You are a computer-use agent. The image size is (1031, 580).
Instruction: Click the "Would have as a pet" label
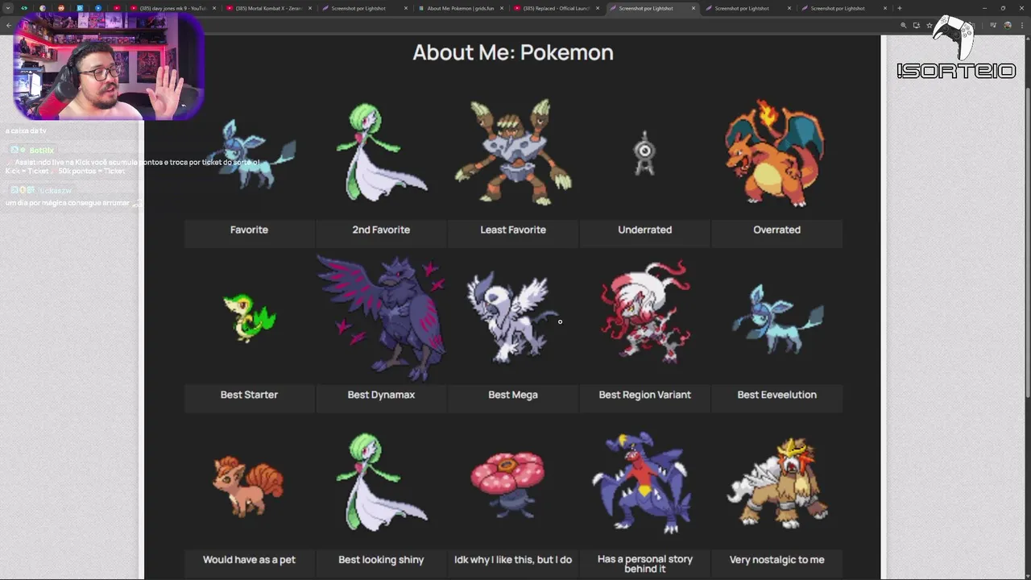tap(249, 560)
